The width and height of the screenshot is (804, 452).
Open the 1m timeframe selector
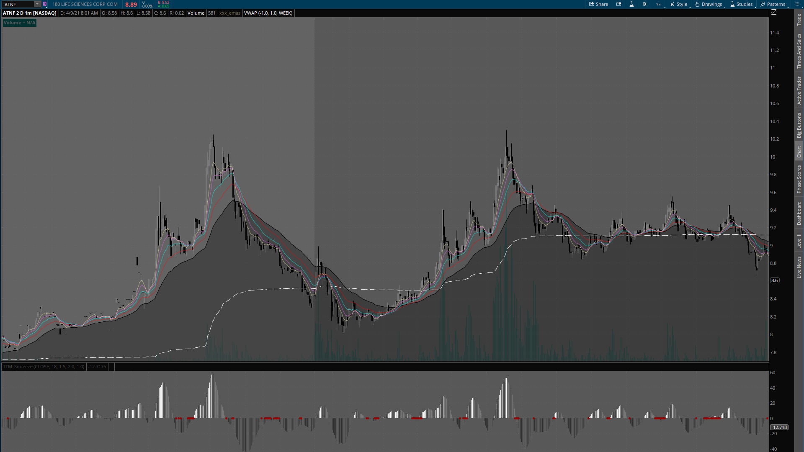pos(658,4)
